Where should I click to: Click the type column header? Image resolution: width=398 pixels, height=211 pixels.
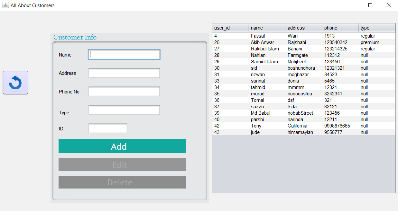point(377,28)
